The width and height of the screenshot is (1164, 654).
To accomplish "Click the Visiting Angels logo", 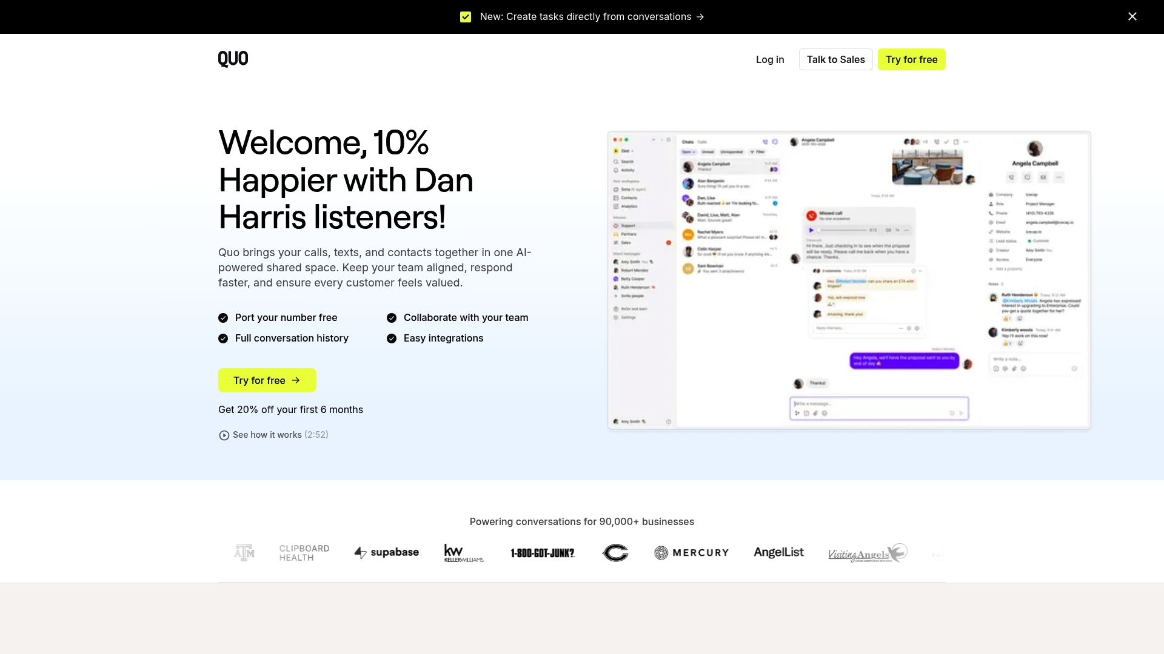I will coord(868,552).
